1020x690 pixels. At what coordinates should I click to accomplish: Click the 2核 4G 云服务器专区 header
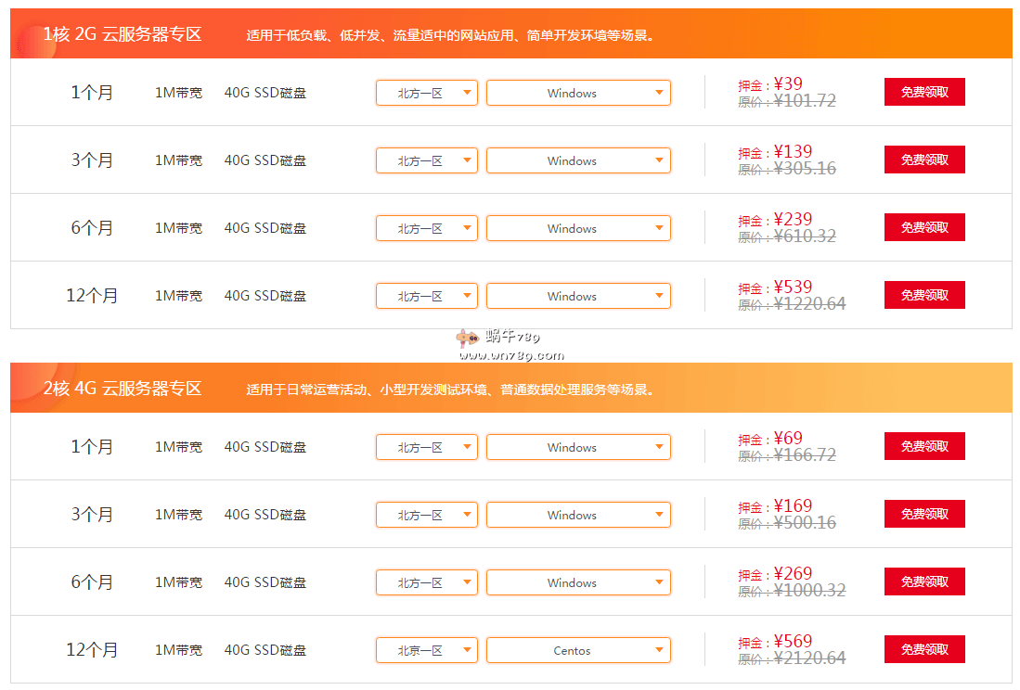(x=123, y=389)
